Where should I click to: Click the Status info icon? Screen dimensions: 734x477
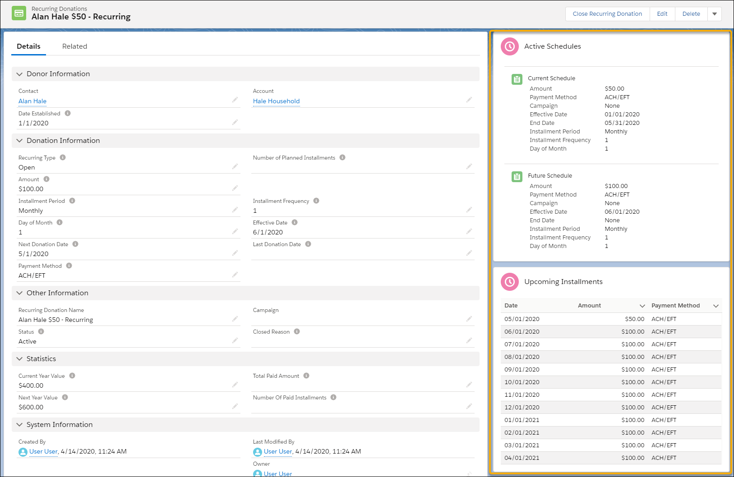[41, 331]
